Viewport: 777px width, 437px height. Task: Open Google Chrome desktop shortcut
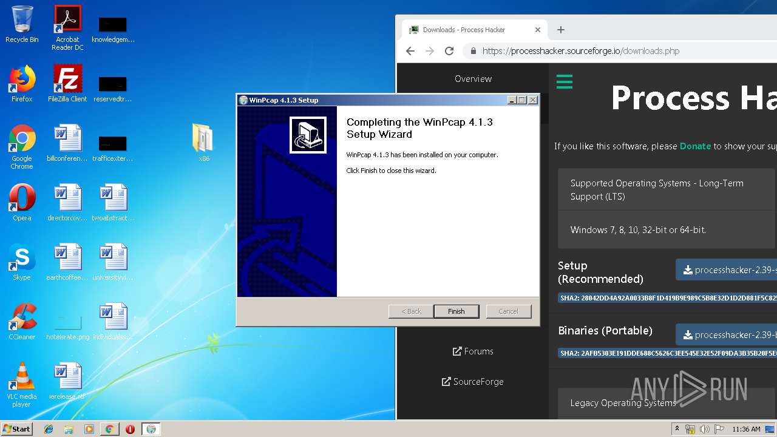click(22, 147)
